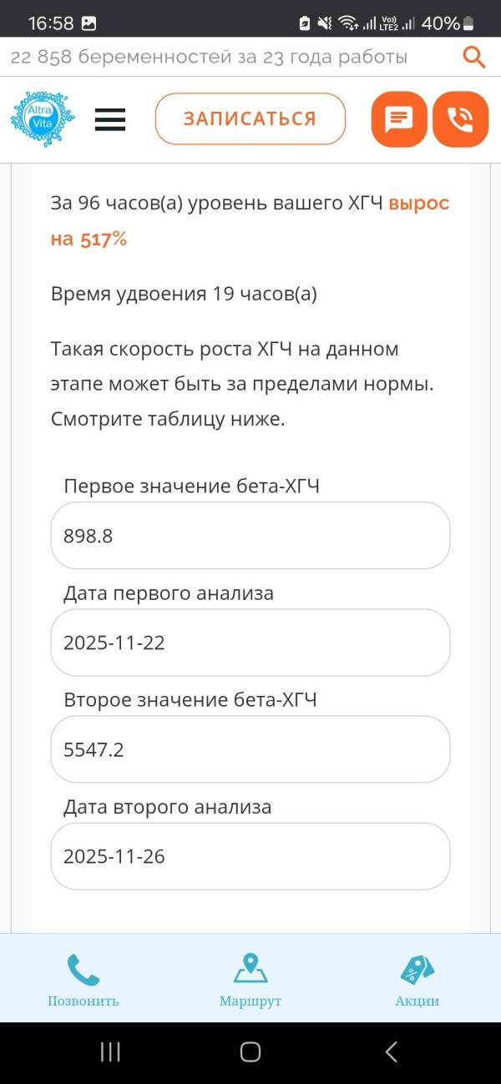501x1084 pixels.
Task: Tap the orange phone call icon
Action: [x=461, y=119]
